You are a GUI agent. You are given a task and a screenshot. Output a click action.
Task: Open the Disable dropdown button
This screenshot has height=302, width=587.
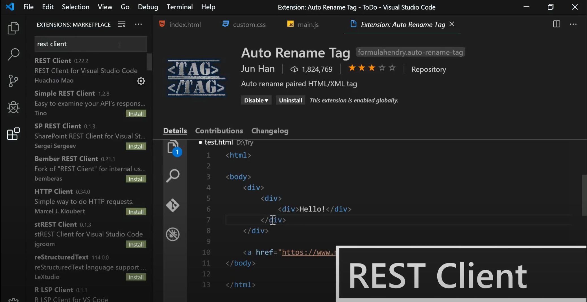point(256,100)
